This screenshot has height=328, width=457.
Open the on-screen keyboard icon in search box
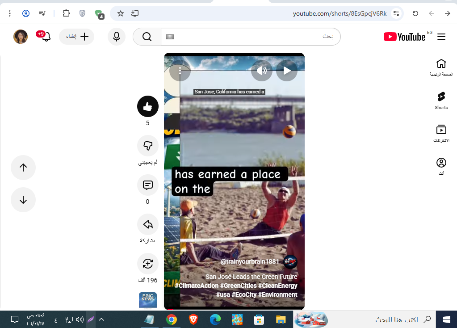pos(170,37)
